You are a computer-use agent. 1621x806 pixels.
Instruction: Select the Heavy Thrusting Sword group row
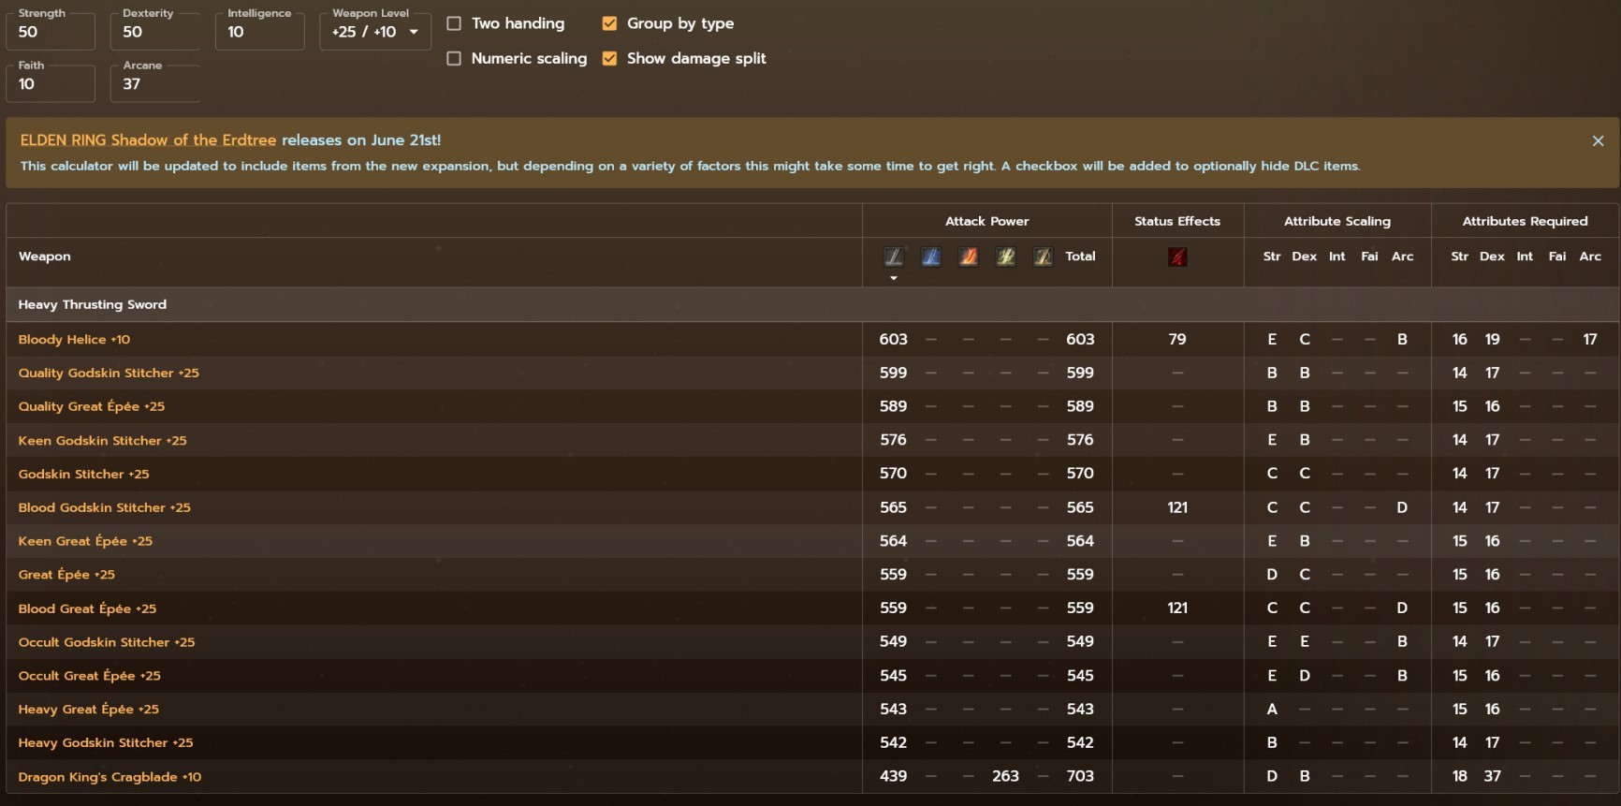click(x=812, y=304)
